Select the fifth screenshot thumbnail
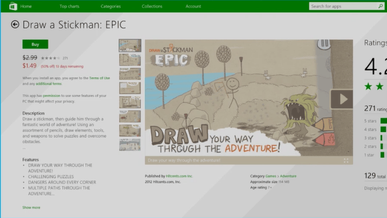Viewport: 387px width, 218px height. 130,102
